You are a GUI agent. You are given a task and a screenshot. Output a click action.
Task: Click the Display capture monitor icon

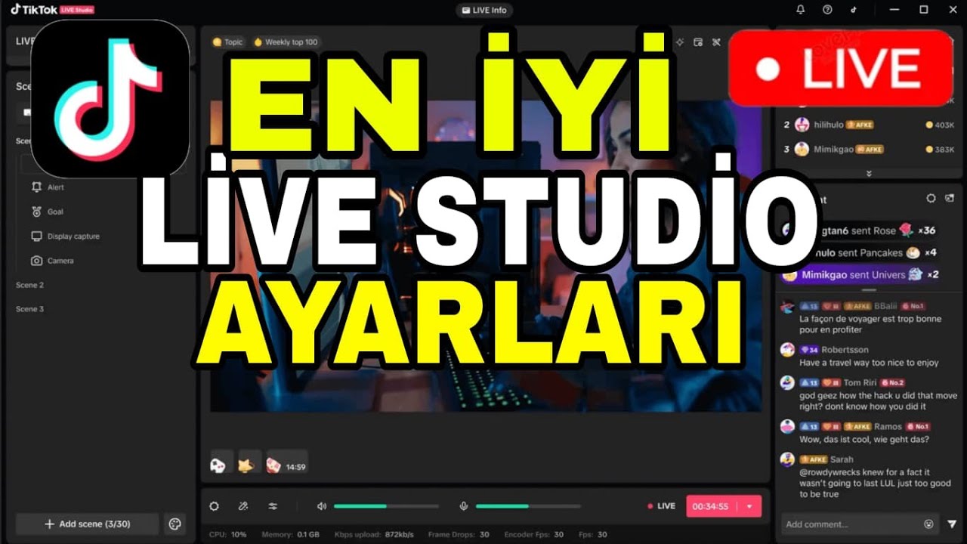coord(36,236)
